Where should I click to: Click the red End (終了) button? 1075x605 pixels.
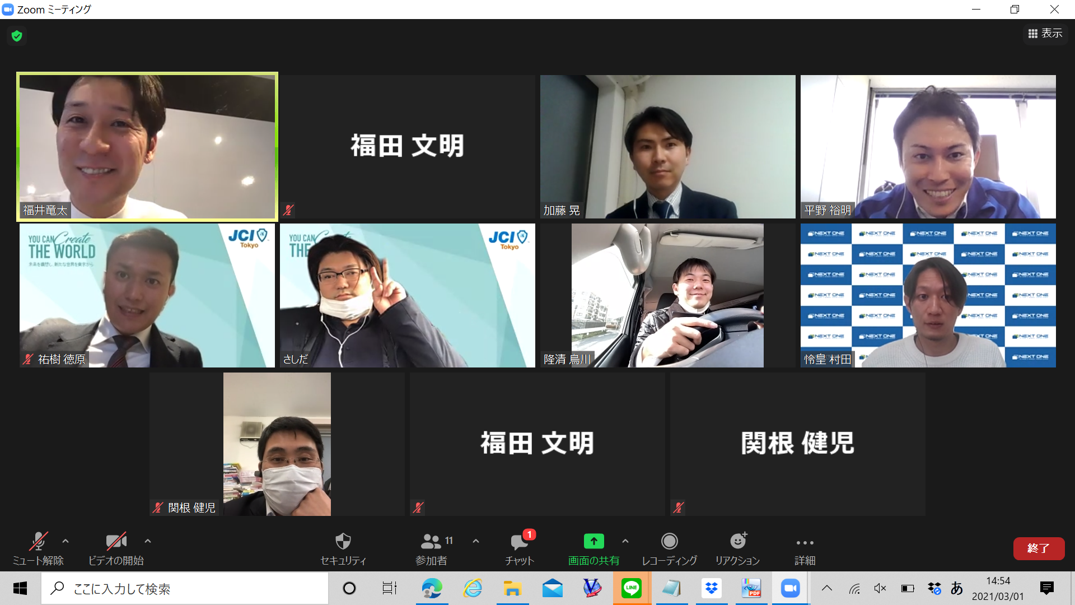coord(1038,548)
